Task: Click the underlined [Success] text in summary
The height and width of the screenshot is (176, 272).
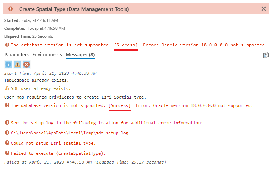Action: point(126,45)
